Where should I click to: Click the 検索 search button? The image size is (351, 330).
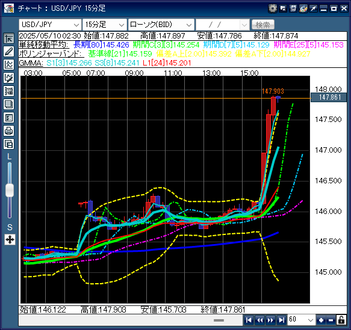pyautogui.click(x=263, y=25)
